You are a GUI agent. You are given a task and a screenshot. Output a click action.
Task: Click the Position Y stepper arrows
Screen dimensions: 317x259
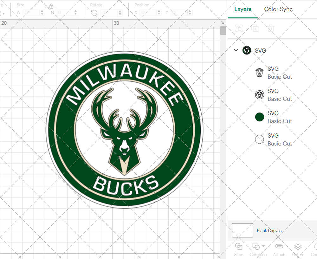click(190, 13)
